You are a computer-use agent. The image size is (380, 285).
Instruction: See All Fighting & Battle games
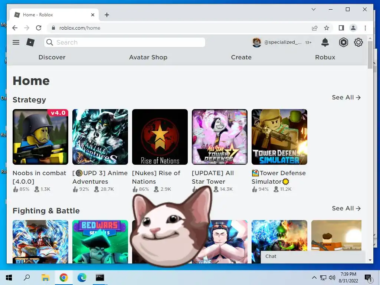(x=346, y=209)
